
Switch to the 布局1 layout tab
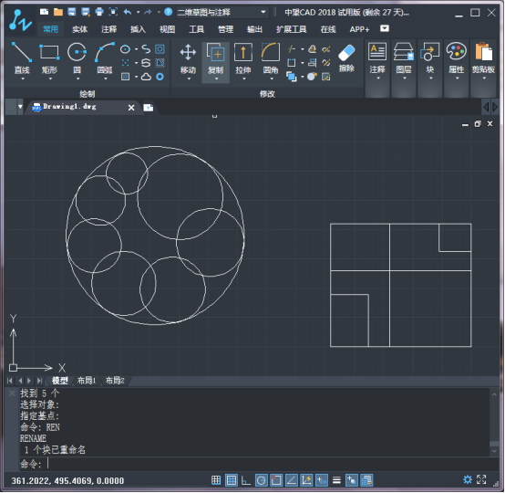click(x=87, y=381)
